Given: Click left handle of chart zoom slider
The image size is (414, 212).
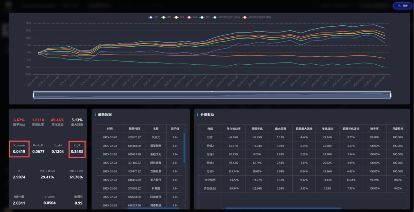Looking at the screenshot, I should 34,95.
